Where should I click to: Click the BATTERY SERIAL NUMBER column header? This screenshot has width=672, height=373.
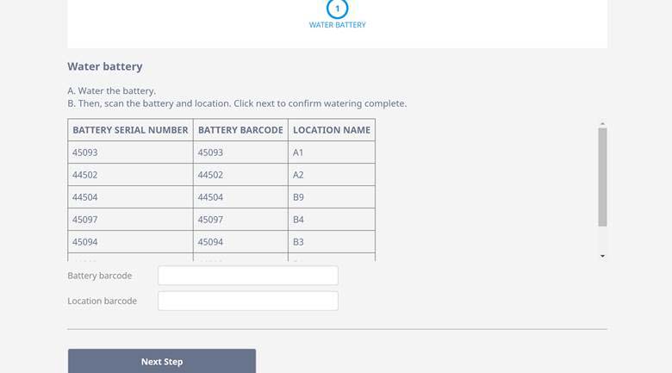130,130
